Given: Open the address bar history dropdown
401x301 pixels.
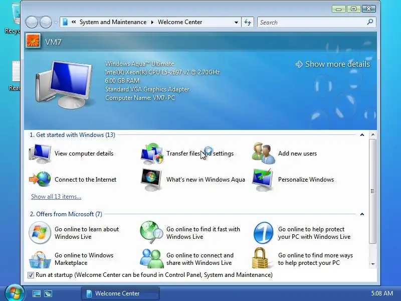Looking at the screenshot, I should pyautogui.click(x=236, y=22).
